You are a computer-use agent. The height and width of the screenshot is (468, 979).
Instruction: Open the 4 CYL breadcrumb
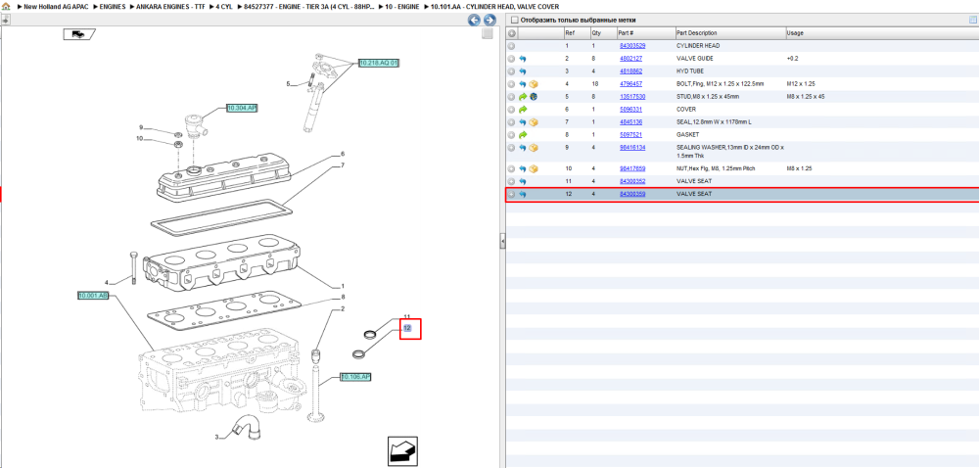[x=224, y=6]
